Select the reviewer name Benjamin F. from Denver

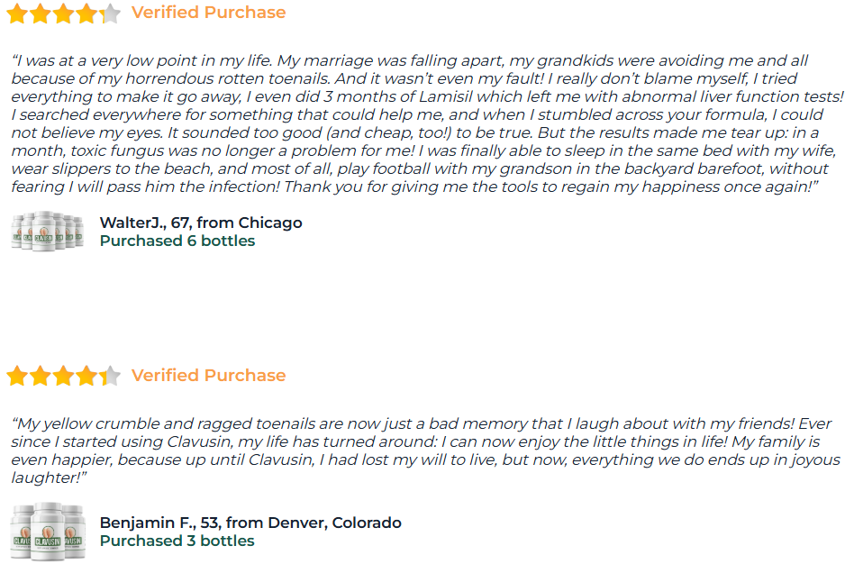click(x=250, y=523)
